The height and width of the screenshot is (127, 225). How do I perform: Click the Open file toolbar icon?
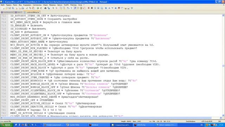[x=6, y=8]
